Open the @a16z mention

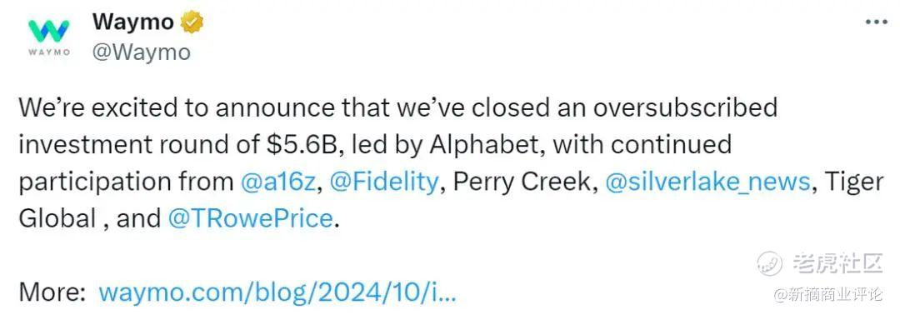pyautogui.click(x=277, y=182)
